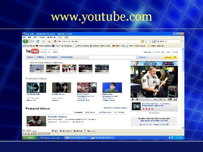
Task: Click the YouTube logo
Action: click(x=32, y=51)
